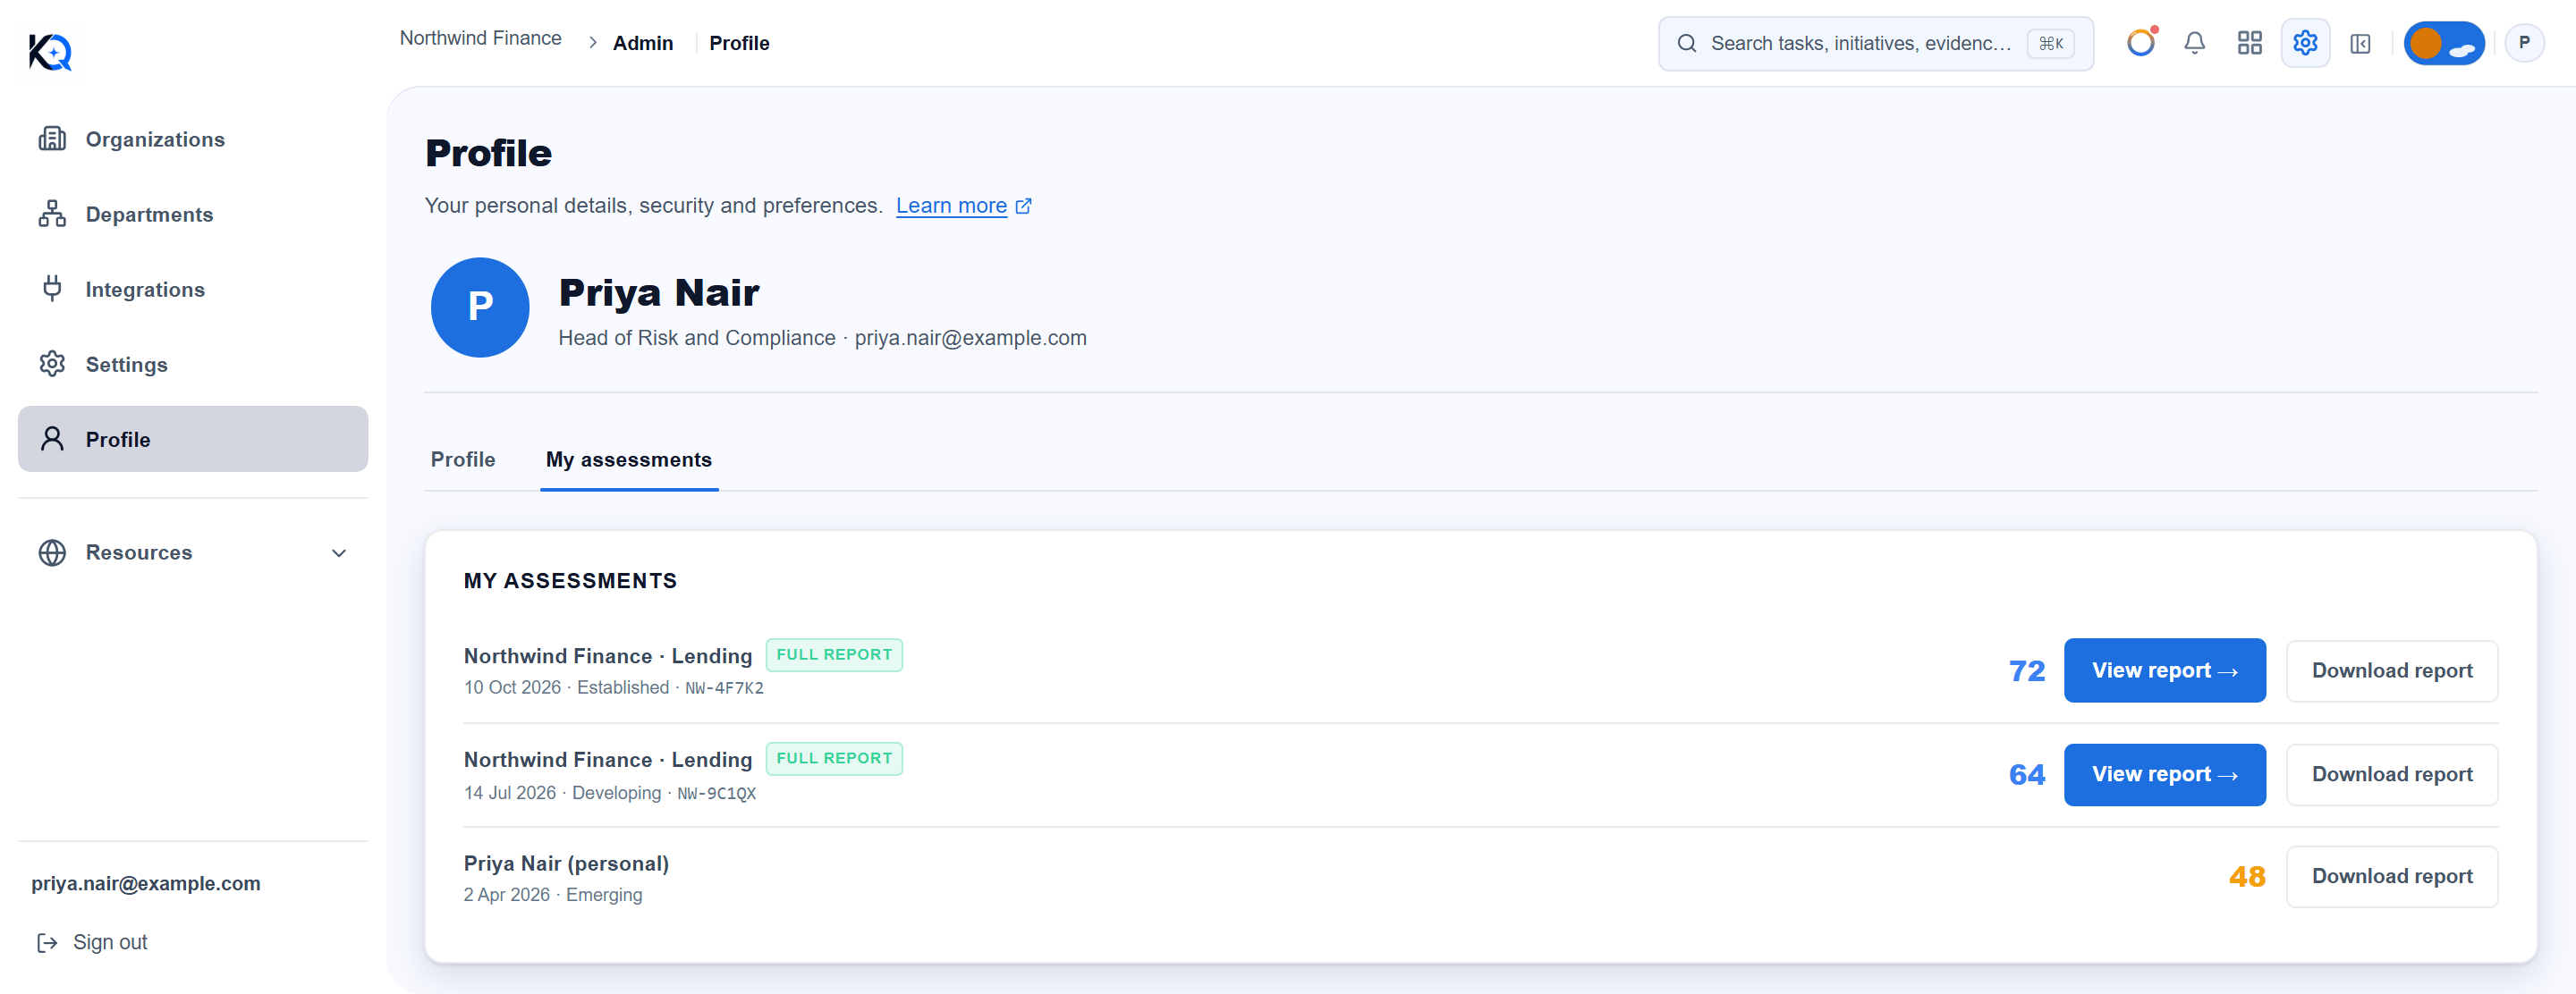The height and width of the screenshot is (994, 2576).
Task: Click the gear icon in top bar
Action: tap(2305, 43)
